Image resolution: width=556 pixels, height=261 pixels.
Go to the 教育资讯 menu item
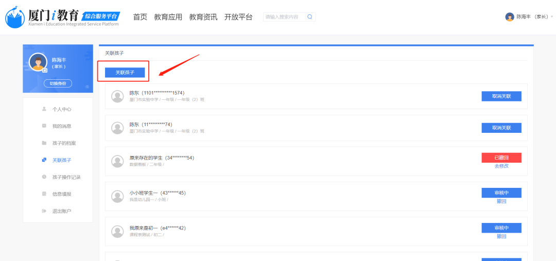tap(203, 17)
